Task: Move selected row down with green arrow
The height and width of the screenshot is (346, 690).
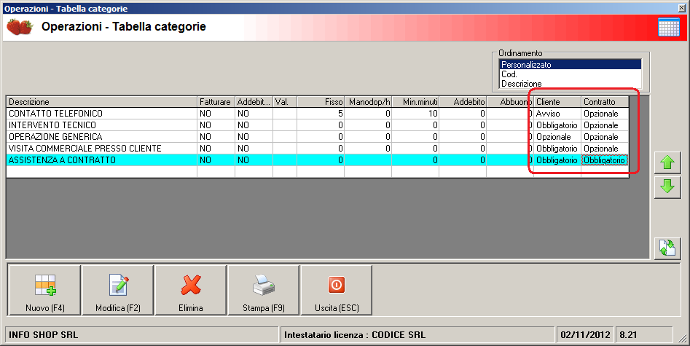Action: (x=667, y=187)
